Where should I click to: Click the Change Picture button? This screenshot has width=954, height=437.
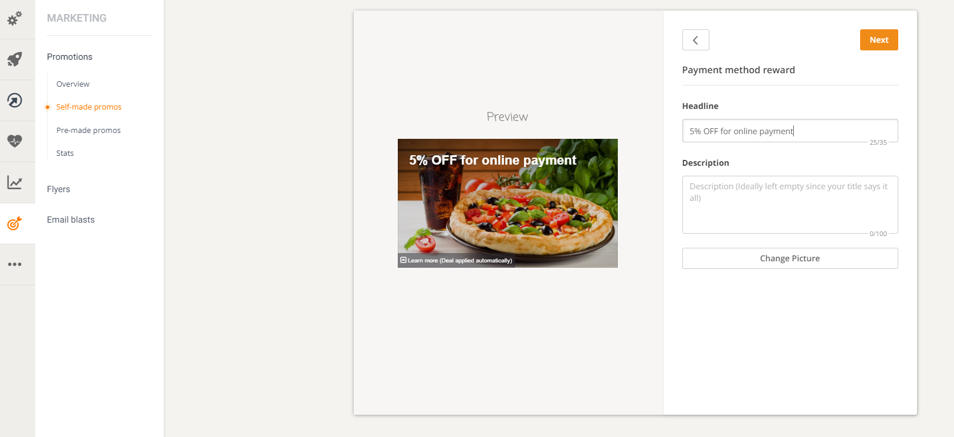[x=790, y=258]
